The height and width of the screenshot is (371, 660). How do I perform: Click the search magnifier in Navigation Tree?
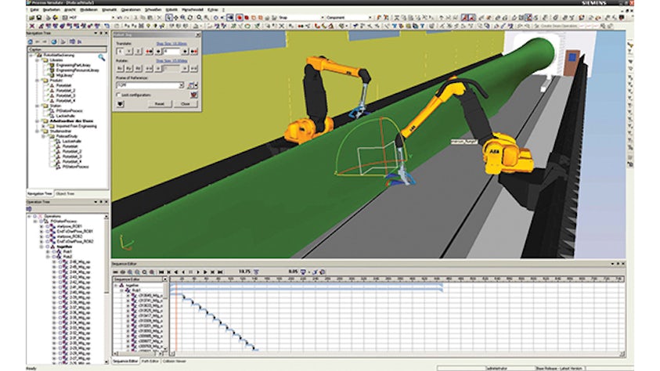[x=102, y=57]
